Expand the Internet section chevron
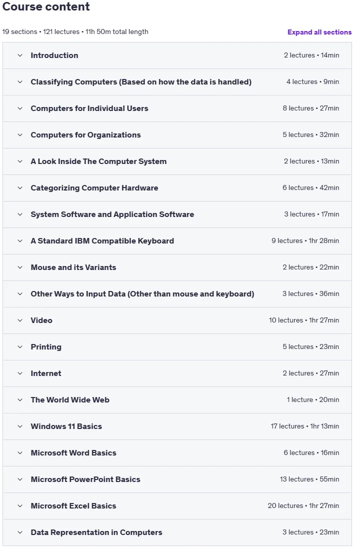355x548 pixels. pos(20,373)
